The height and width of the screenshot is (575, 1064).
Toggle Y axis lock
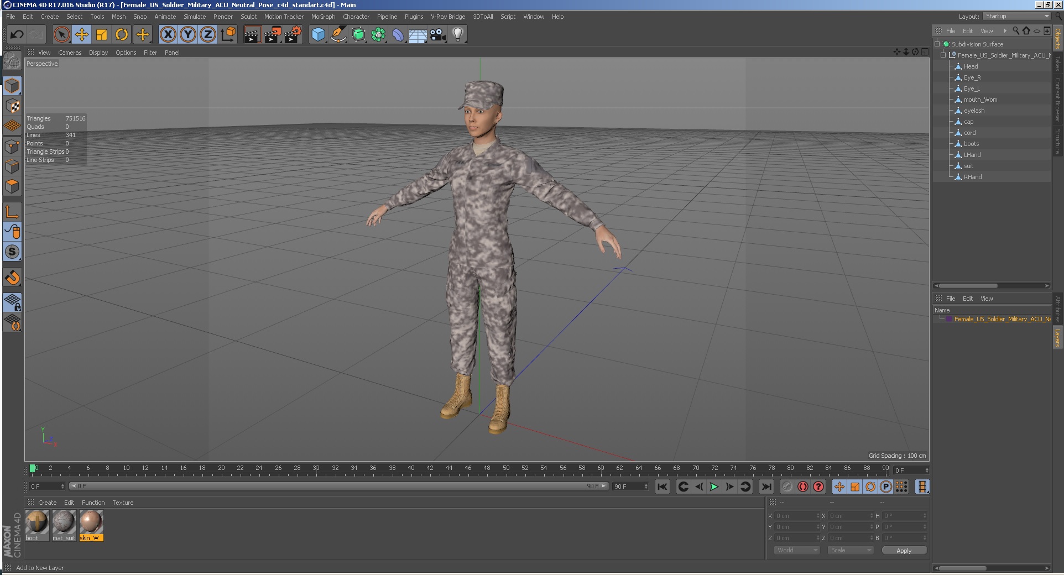188,35
